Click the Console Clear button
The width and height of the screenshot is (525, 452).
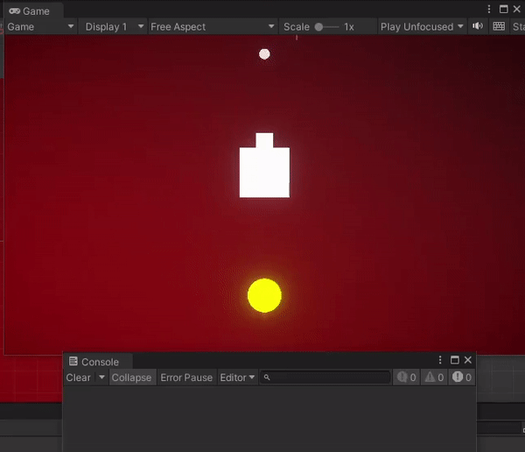pyautogui.click(x=79, y=378)
